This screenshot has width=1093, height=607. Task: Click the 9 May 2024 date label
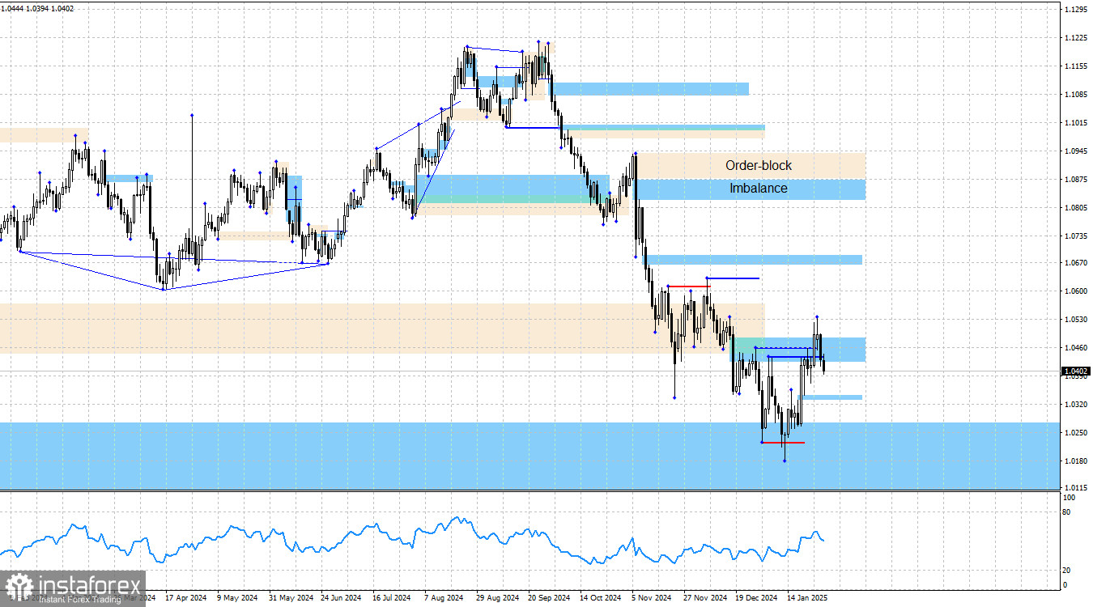[239, 598]
